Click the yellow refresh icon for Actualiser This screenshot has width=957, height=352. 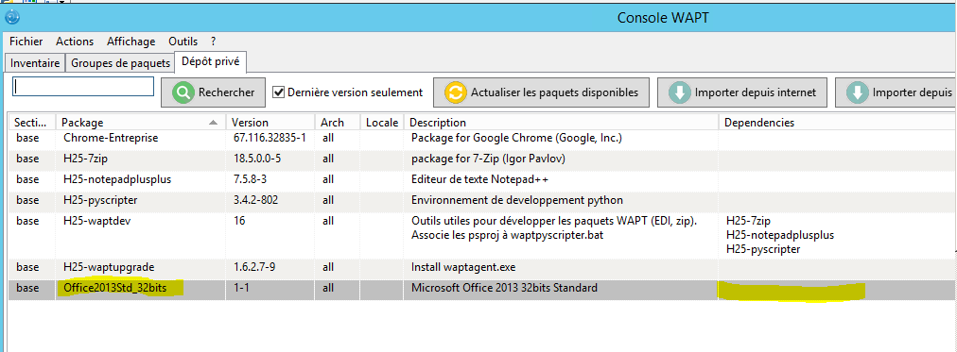pyautogui.click(x=455, y=92)
